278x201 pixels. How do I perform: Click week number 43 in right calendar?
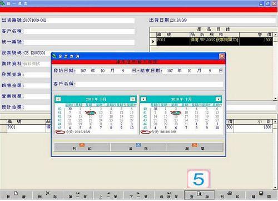(x=145, y=120)
